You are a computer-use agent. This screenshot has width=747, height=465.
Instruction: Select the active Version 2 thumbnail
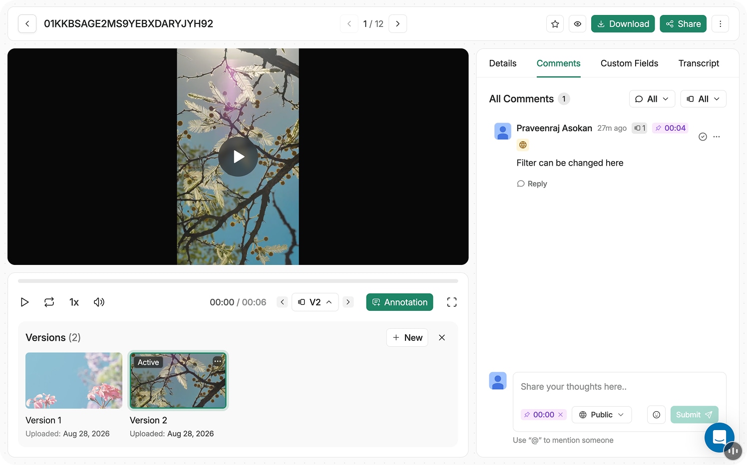click(x=178, y=381)
